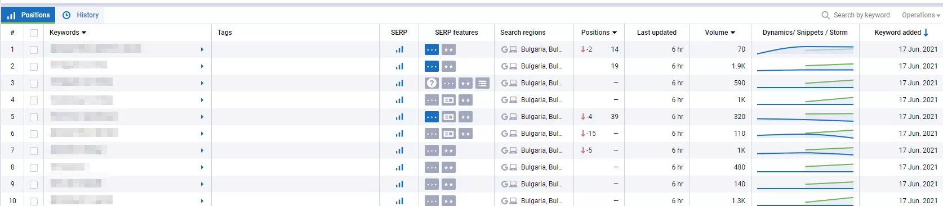This screenshot has height=206, width=943.
Task: Focus the Search by keyword field
Action: point(862,15)
